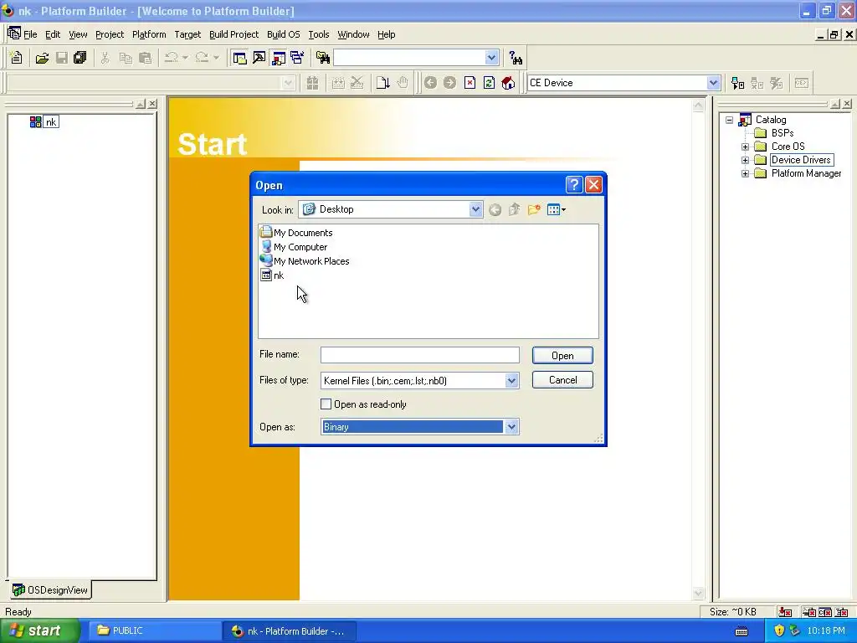Select the Core OS label in Catalog
The height and width of the screenshot is (643, 857).
click(788, 147)
